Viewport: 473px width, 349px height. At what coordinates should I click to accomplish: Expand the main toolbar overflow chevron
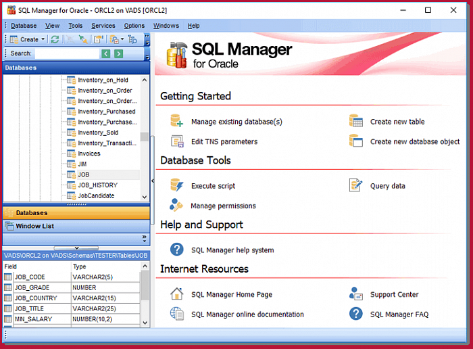pos(147,39)
